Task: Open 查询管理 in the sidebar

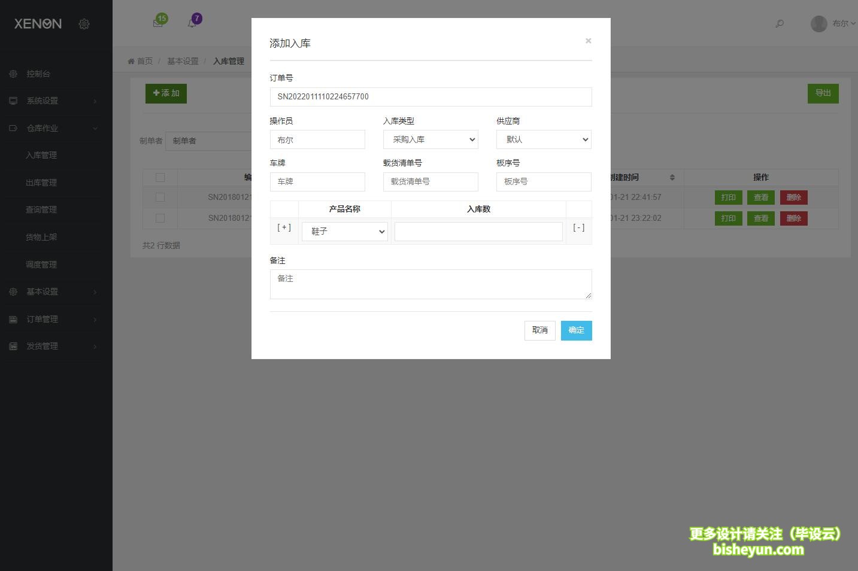Action: [41, 209]
